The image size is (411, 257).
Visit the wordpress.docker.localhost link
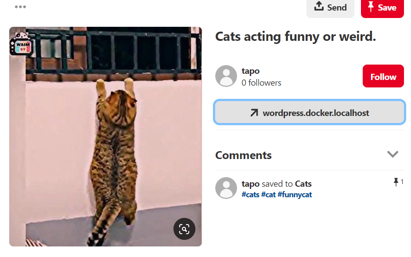click(x=310, y=112)
